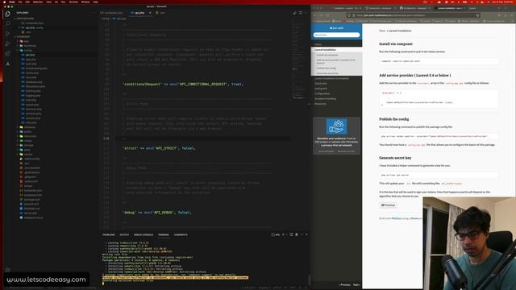
Task: Open Configuration in docs sidebar
Action: (322, 93)
